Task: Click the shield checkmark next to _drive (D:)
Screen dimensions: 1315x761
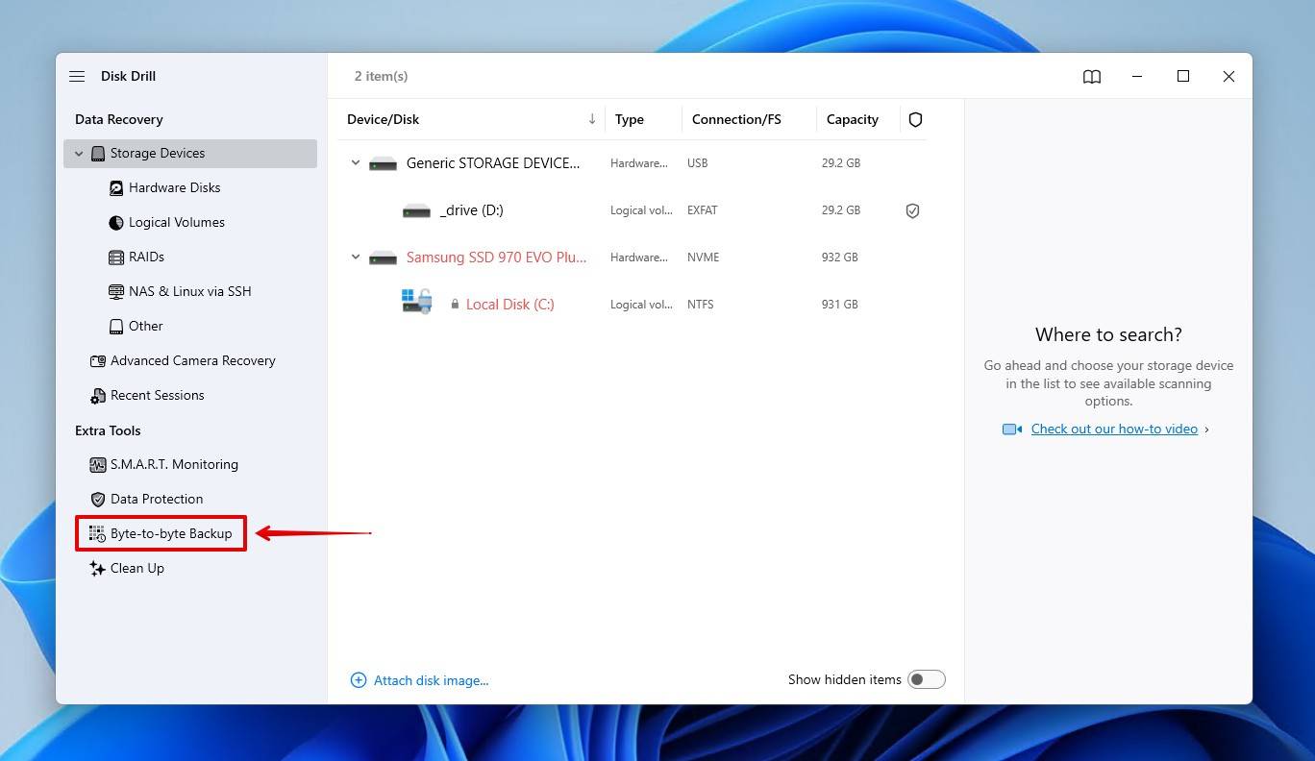Action: click(x=912, y=210)
